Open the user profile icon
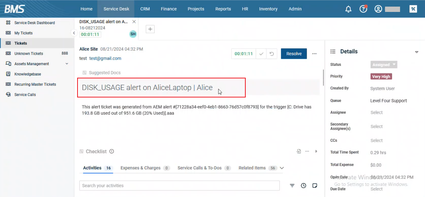 click(x=378, y=9)
